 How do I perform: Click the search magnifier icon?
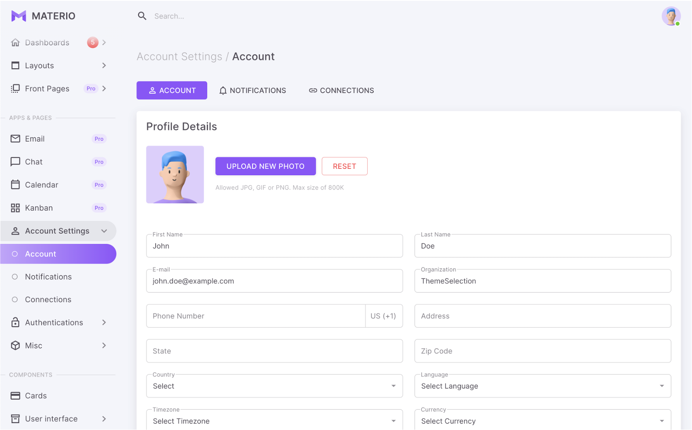142,16
